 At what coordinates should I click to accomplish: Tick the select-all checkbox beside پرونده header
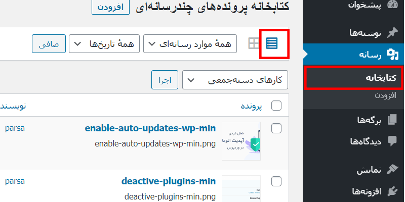276,106
